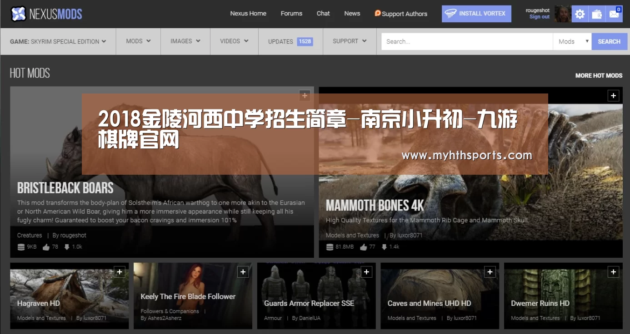This screenshot has width=630, height=334.
Task: Open Followers & Companions category link
Action: coord(170,311)
